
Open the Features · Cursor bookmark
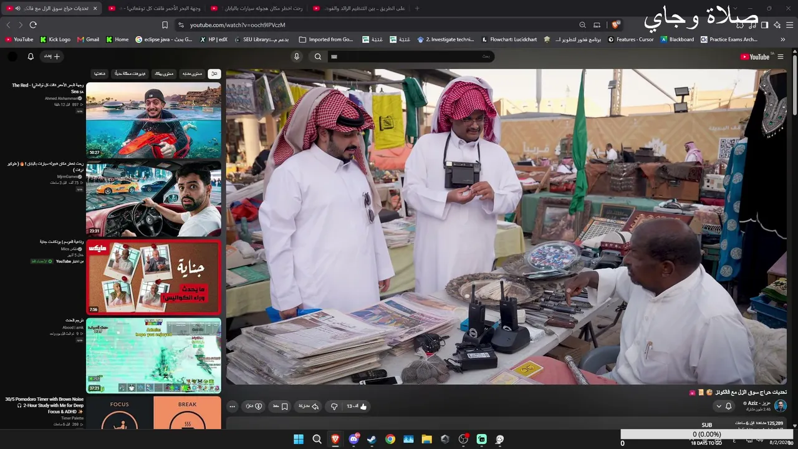point(631,39)
